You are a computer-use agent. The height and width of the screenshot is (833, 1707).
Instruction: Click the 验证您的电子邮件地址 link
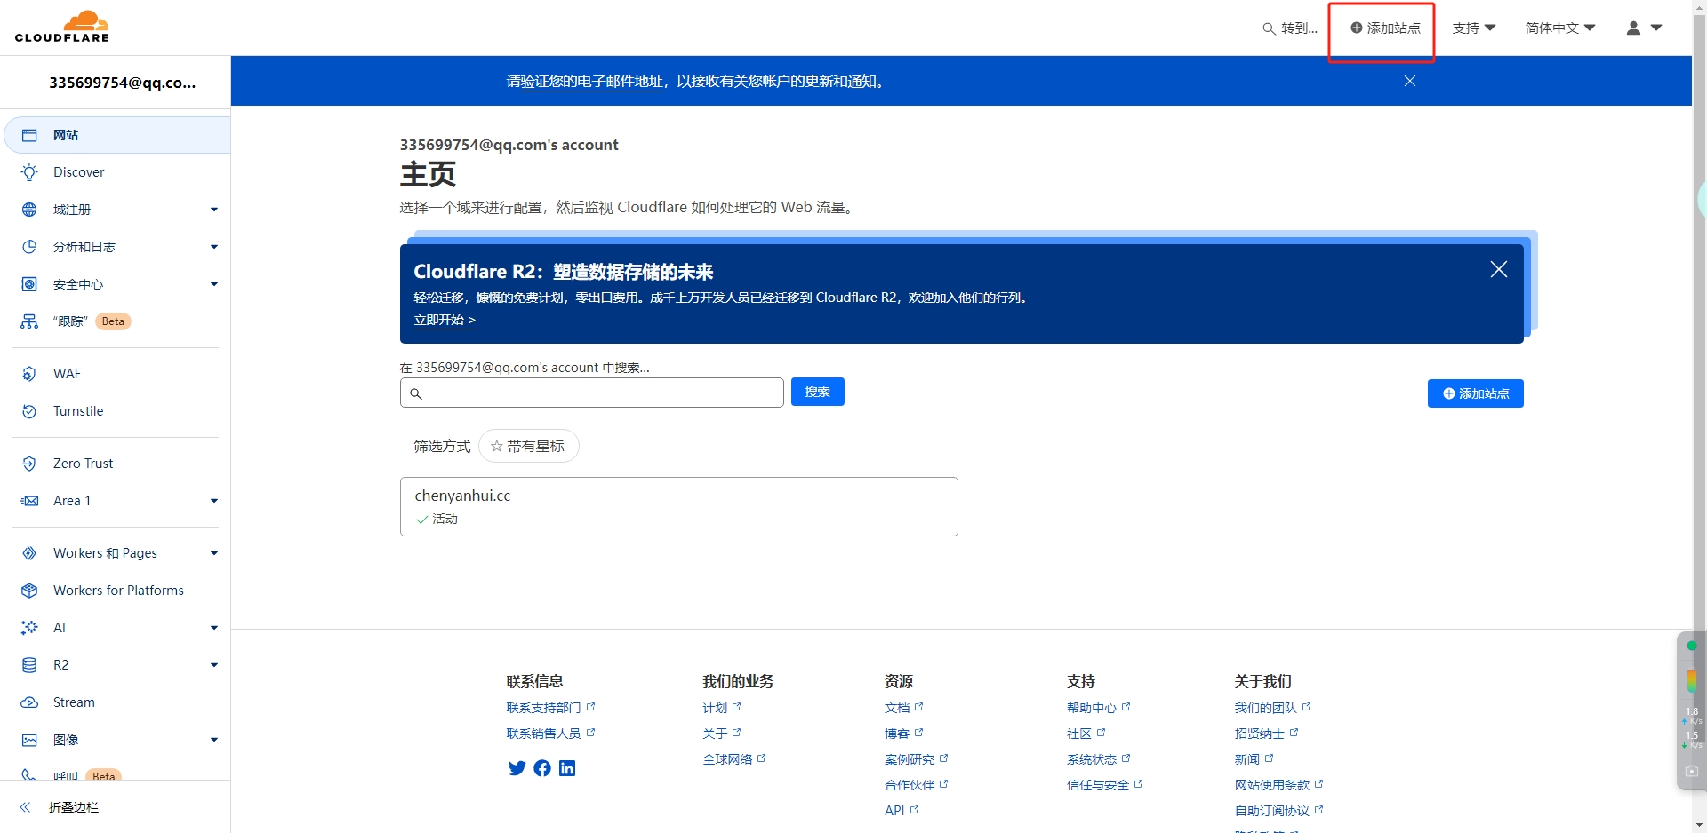(592, 82)
